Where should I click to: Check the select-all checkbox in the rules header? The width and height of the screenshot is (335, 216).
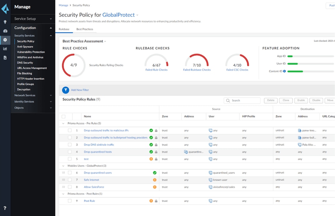point(64,116)
